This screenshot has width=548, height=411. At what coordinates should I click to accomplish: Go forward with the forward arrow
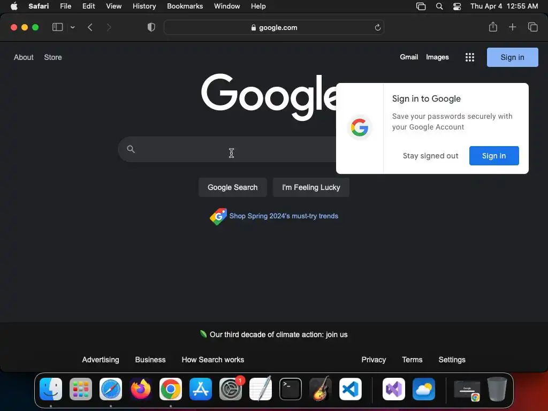109,27
